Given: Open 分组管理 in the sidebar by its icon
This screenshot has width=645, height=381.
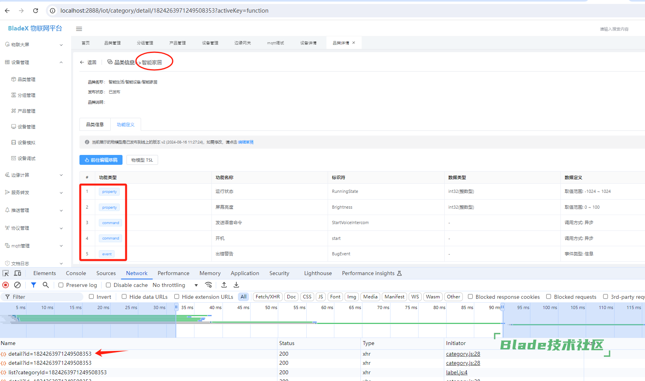Looking at the screenshot, I should (14, 95).
